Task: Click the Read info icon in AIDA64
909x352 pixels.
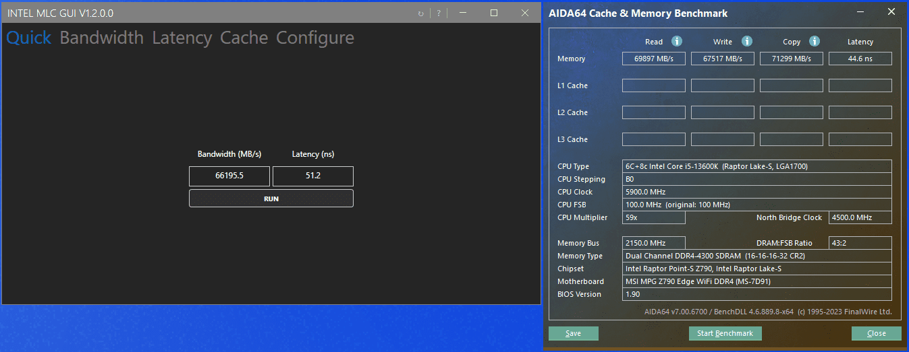Action: 677,41
